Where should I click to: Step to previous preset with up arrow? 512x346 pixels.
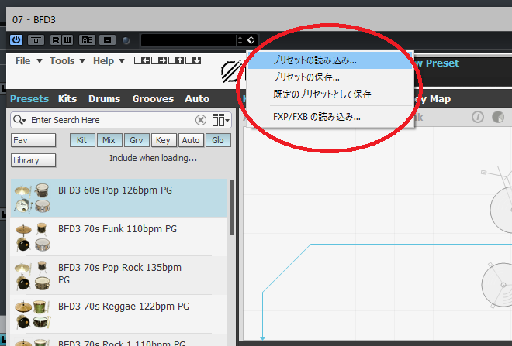pos(240,37)
